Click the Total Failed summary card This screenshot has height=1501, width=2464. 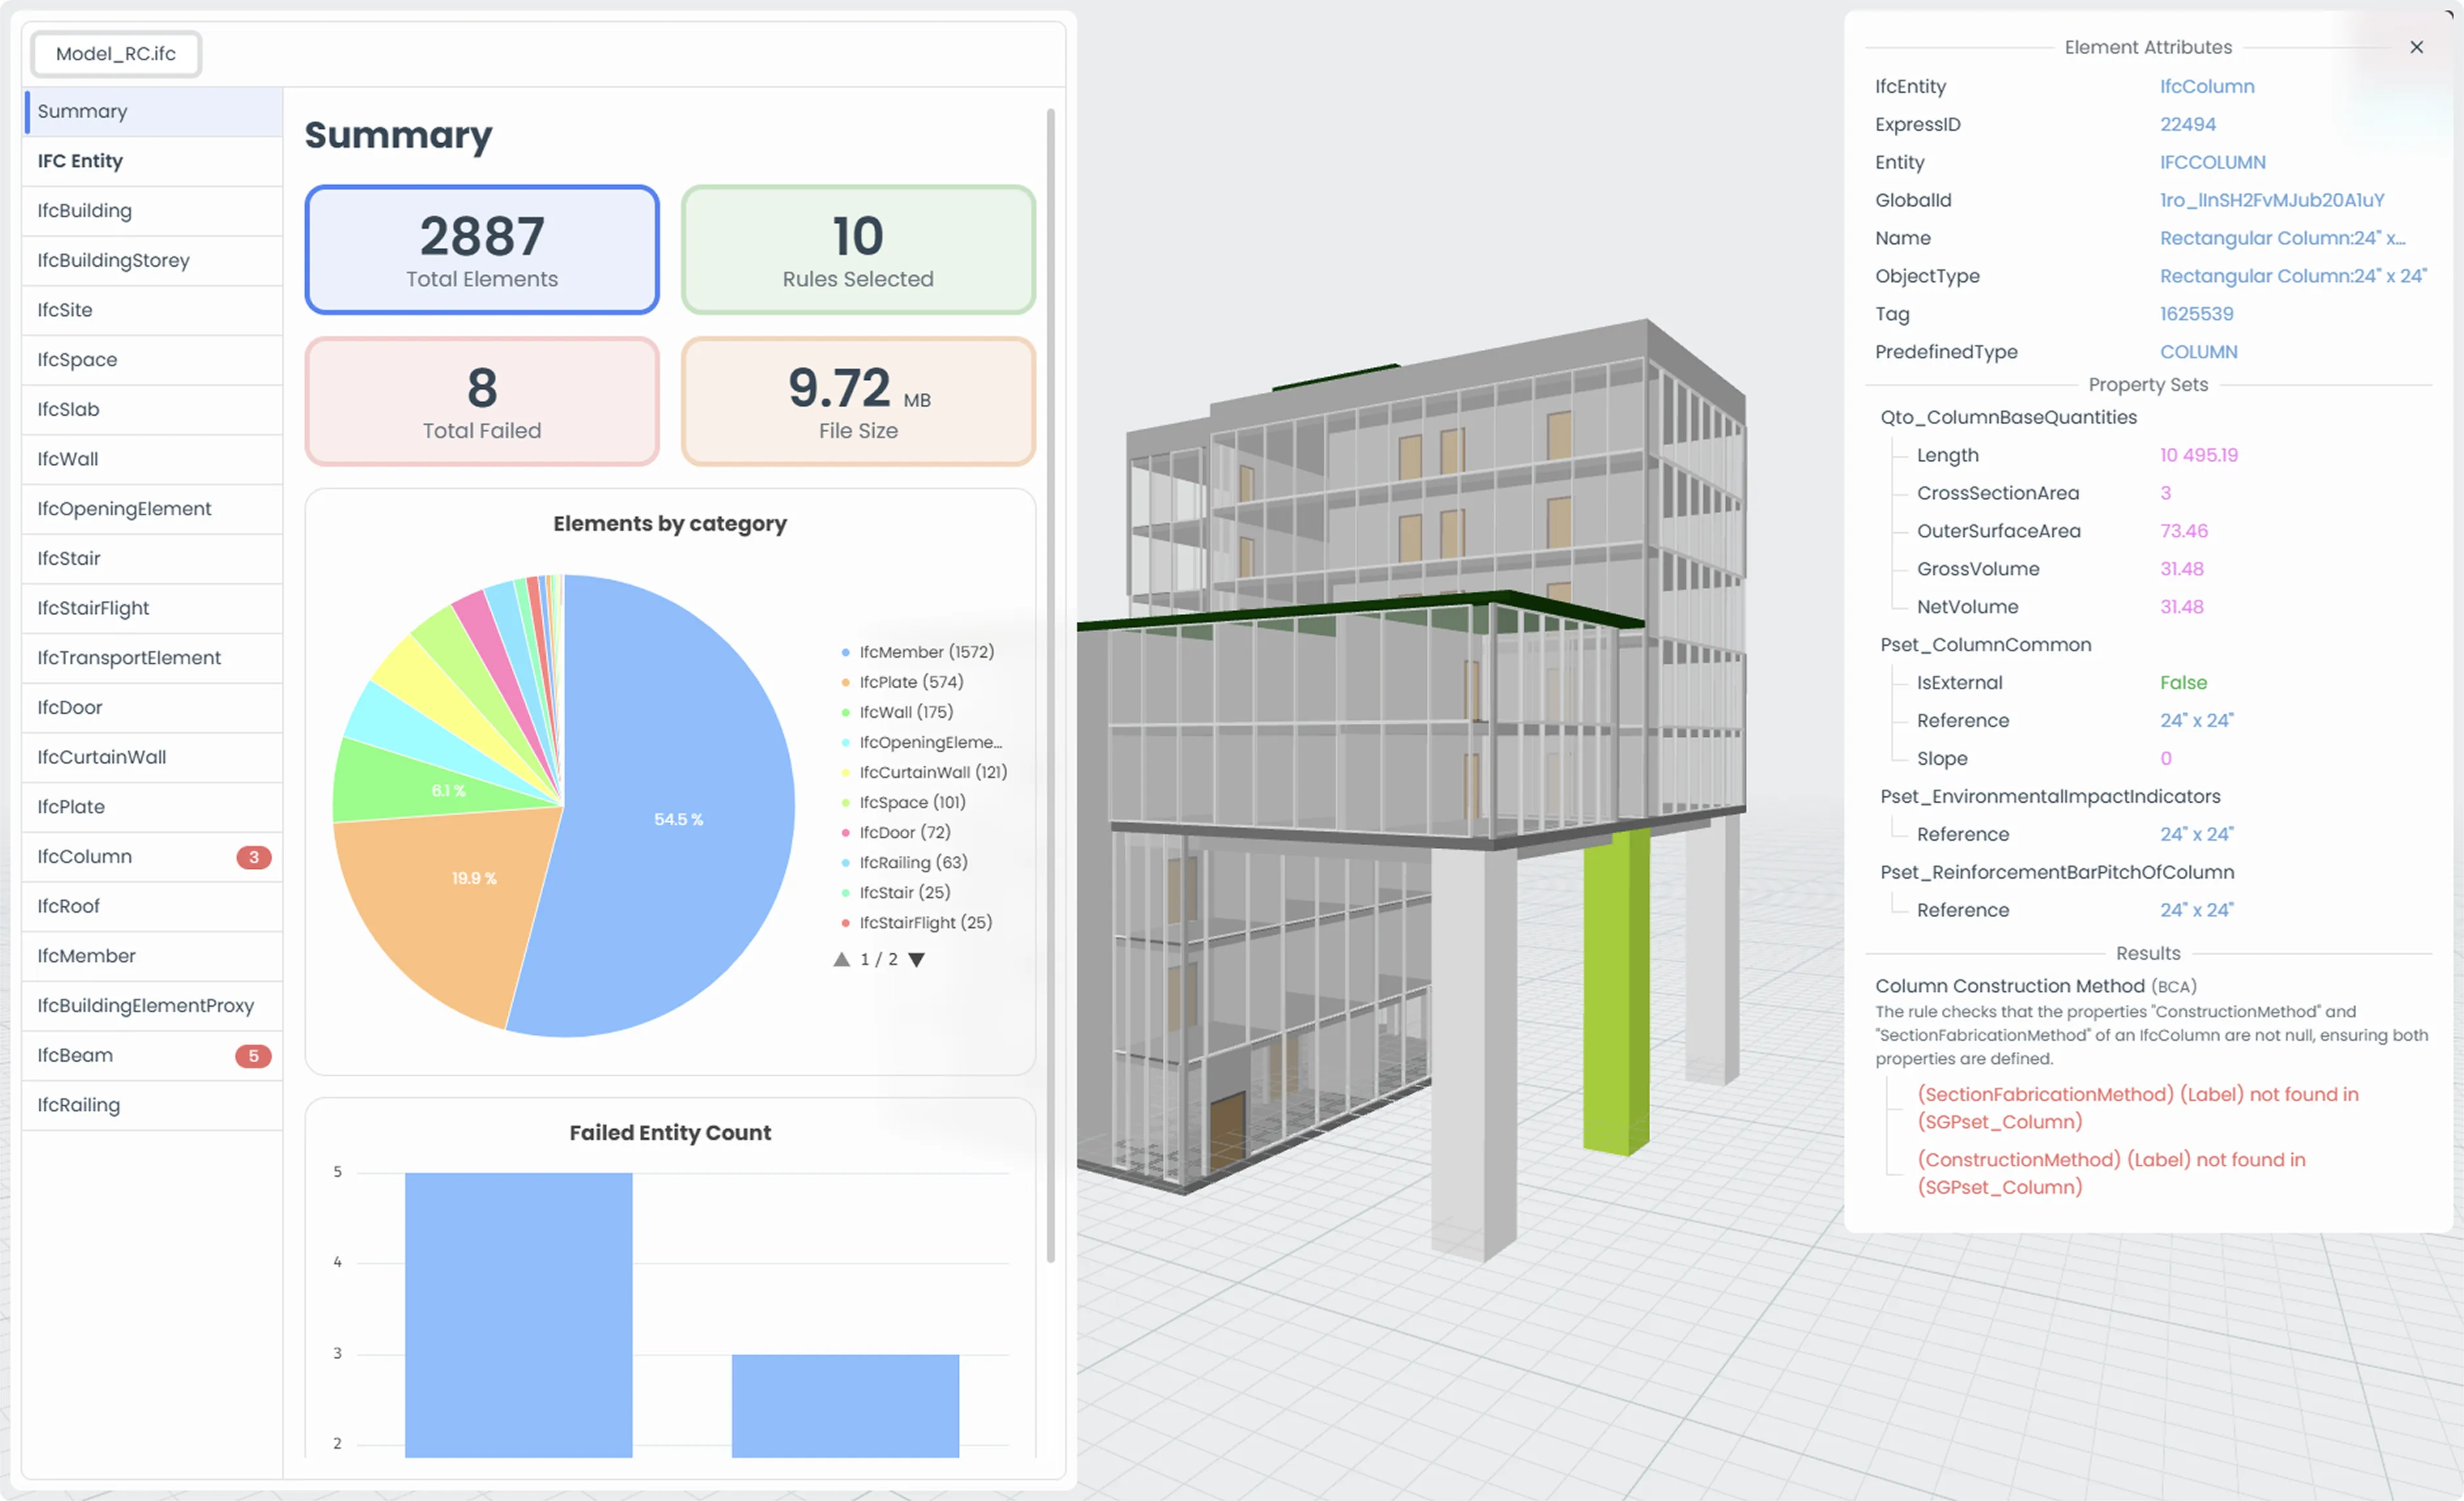pos(481,401)
